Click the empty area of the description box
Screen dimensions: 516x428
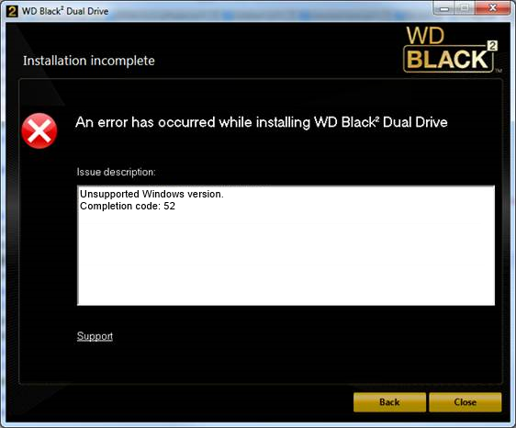[x=286, y=260]
